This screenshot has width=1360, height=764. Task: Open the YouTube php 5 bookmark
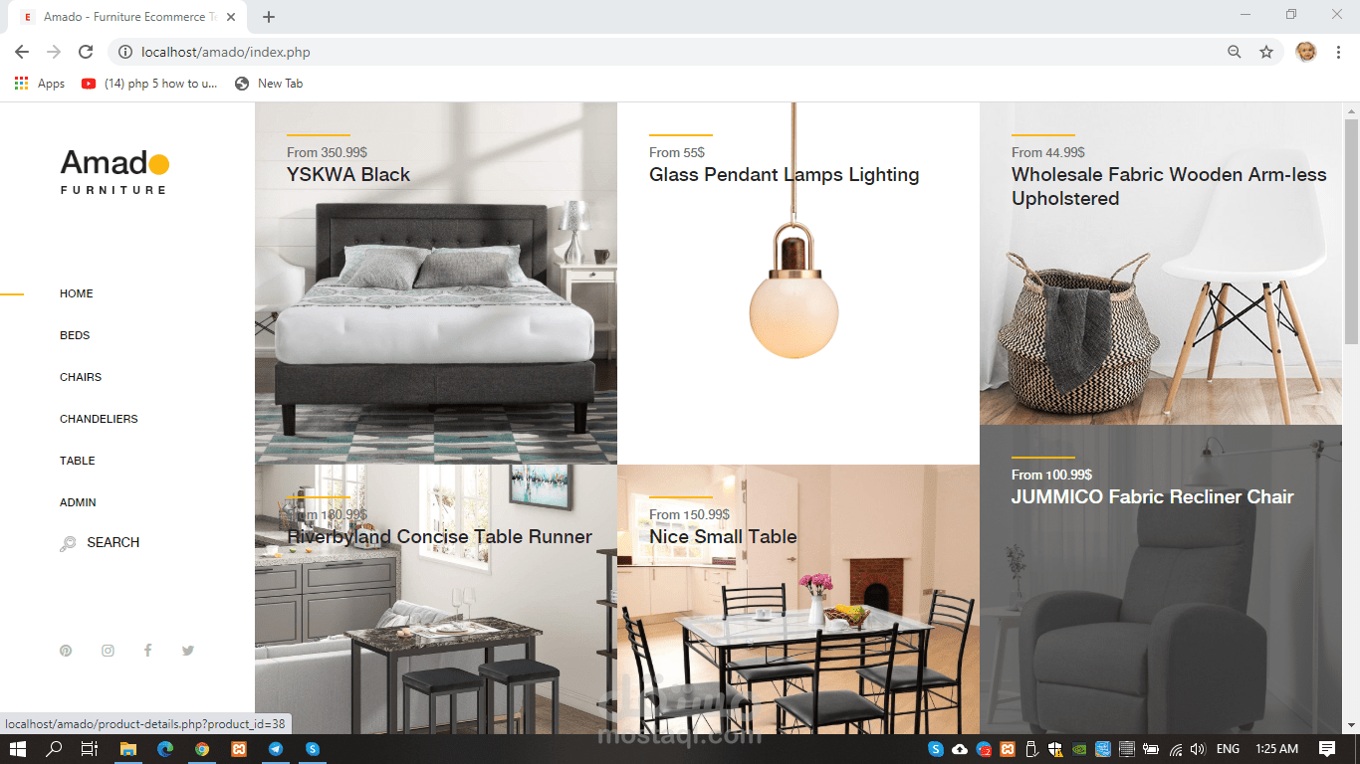149,84
